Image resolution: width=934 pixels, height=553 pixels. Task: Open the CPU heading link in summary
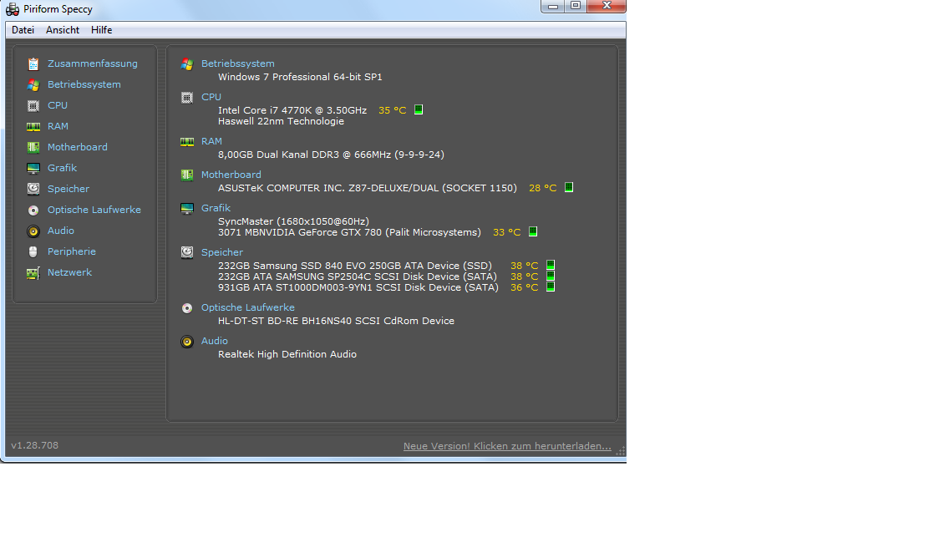pyautogui.click(x=211, y=97)
